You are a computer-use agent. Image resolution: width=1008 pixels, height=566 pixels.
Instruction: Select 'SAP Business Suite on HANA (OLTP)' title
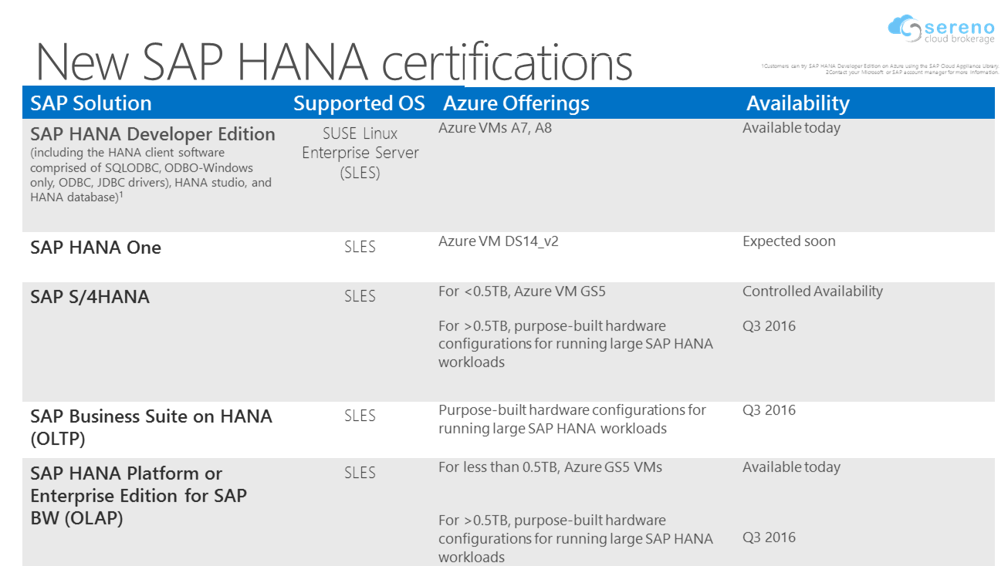pos(151,427)
